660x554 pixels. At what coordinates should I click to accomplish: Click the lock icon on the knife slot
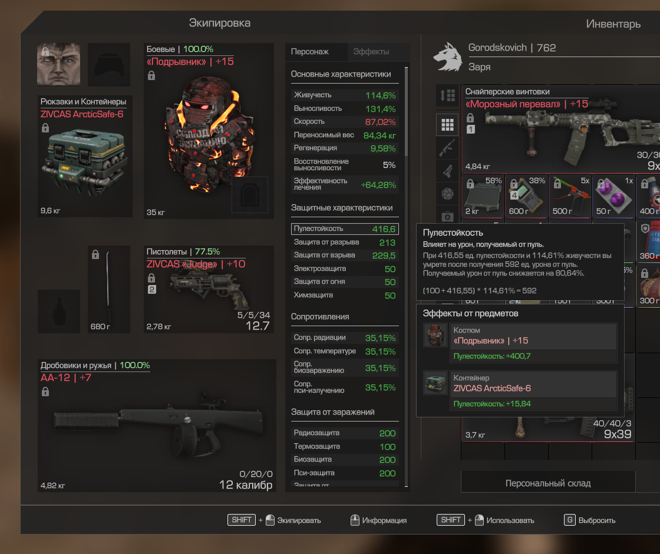95,254
